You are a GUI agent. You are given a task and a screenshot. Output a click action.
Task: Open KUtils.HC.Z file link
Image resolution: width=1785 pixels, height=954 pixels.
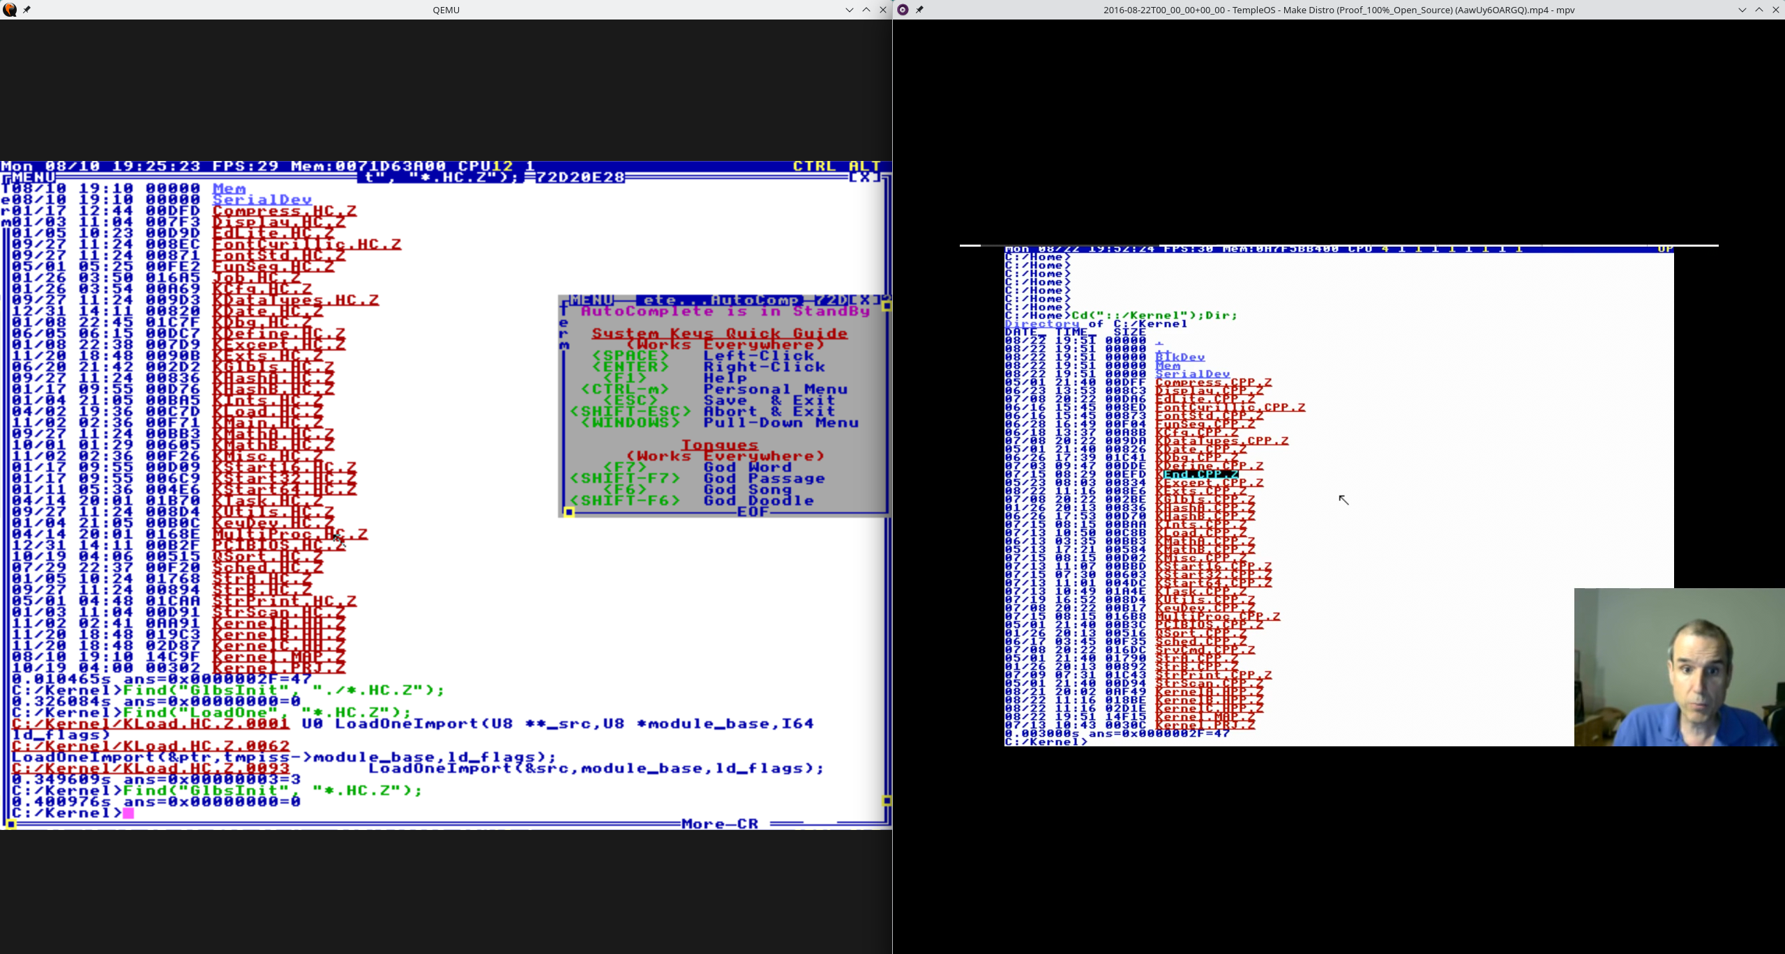pyautogui.click(x=273, y=512)
